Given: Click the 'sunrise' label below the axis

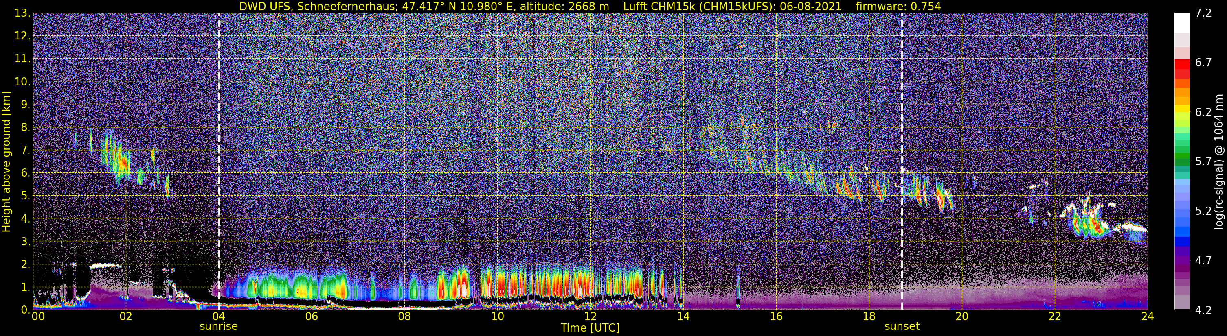Looking at the screenshot, I should click(219, 327).
